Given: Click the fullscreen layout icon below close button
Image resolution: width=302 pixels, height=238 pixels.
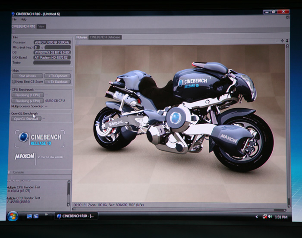Looking at the screenshot, I should click(288, 18).
